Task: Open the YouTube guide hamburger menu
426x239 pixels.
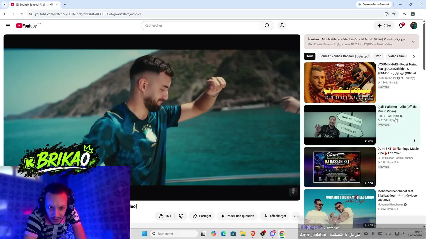Action: [8, 26]
